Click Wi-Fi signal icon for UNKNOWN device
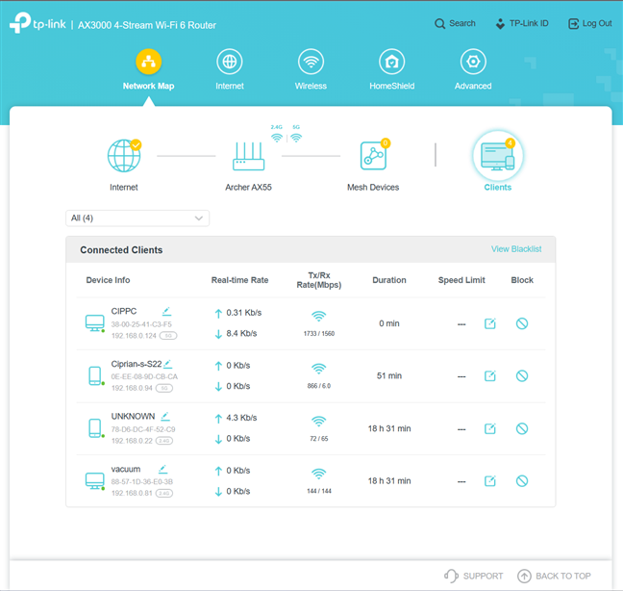623x591 pixels. pyautogui.click(x=318, y=422)
